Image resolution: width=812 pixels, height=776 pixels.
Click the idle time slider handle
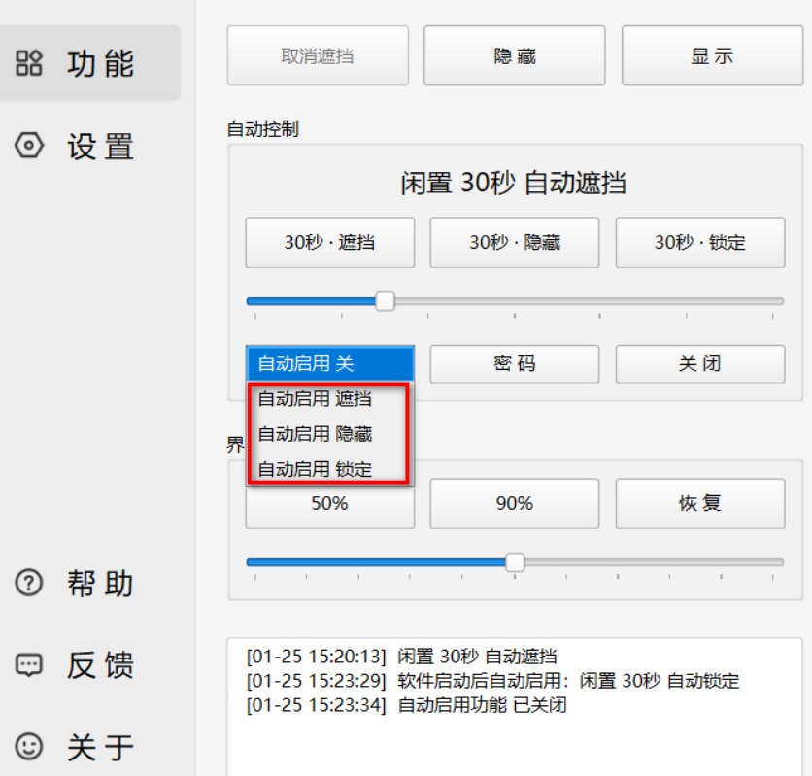(x=385, y=301)
